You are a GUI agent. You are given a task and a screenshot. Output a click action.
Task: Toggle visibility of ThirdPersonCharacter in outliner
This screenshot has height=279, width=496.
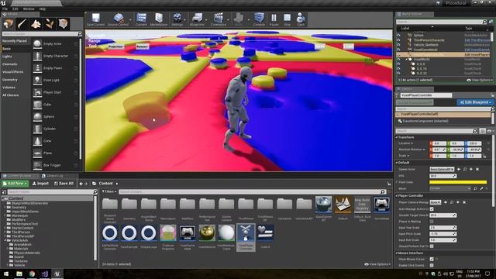[398, 40]
